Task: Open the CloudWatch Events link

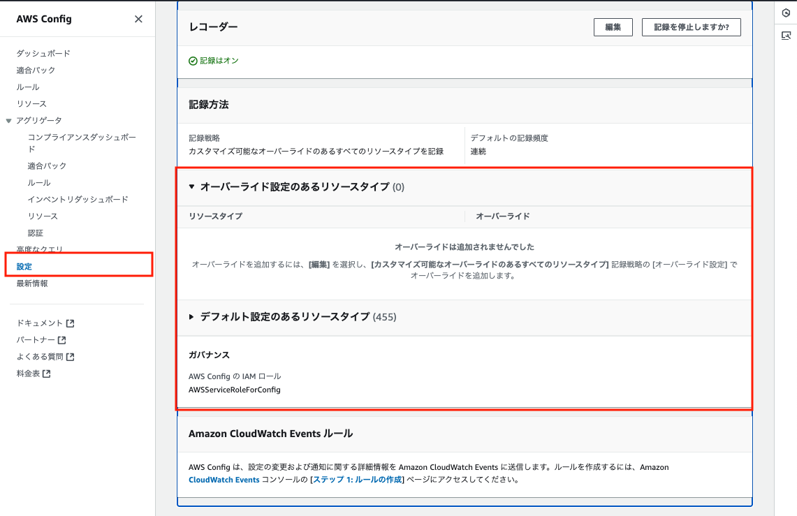Action: [x=224, y=480]
